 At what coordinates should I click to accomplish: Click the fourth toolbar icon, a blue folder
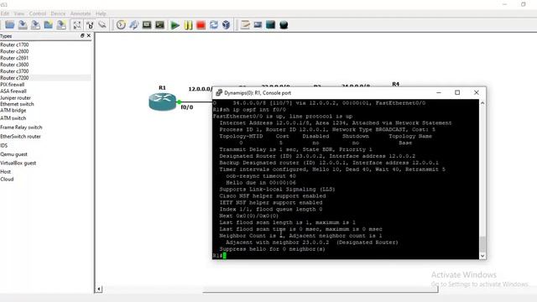coord(49,24)
